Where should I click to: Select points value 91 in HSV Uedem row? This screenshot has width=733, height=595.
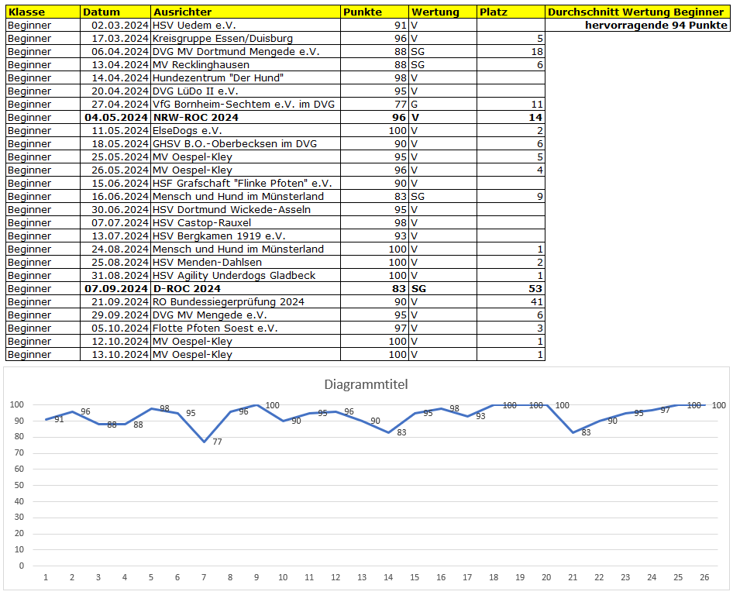pos(374,26)
